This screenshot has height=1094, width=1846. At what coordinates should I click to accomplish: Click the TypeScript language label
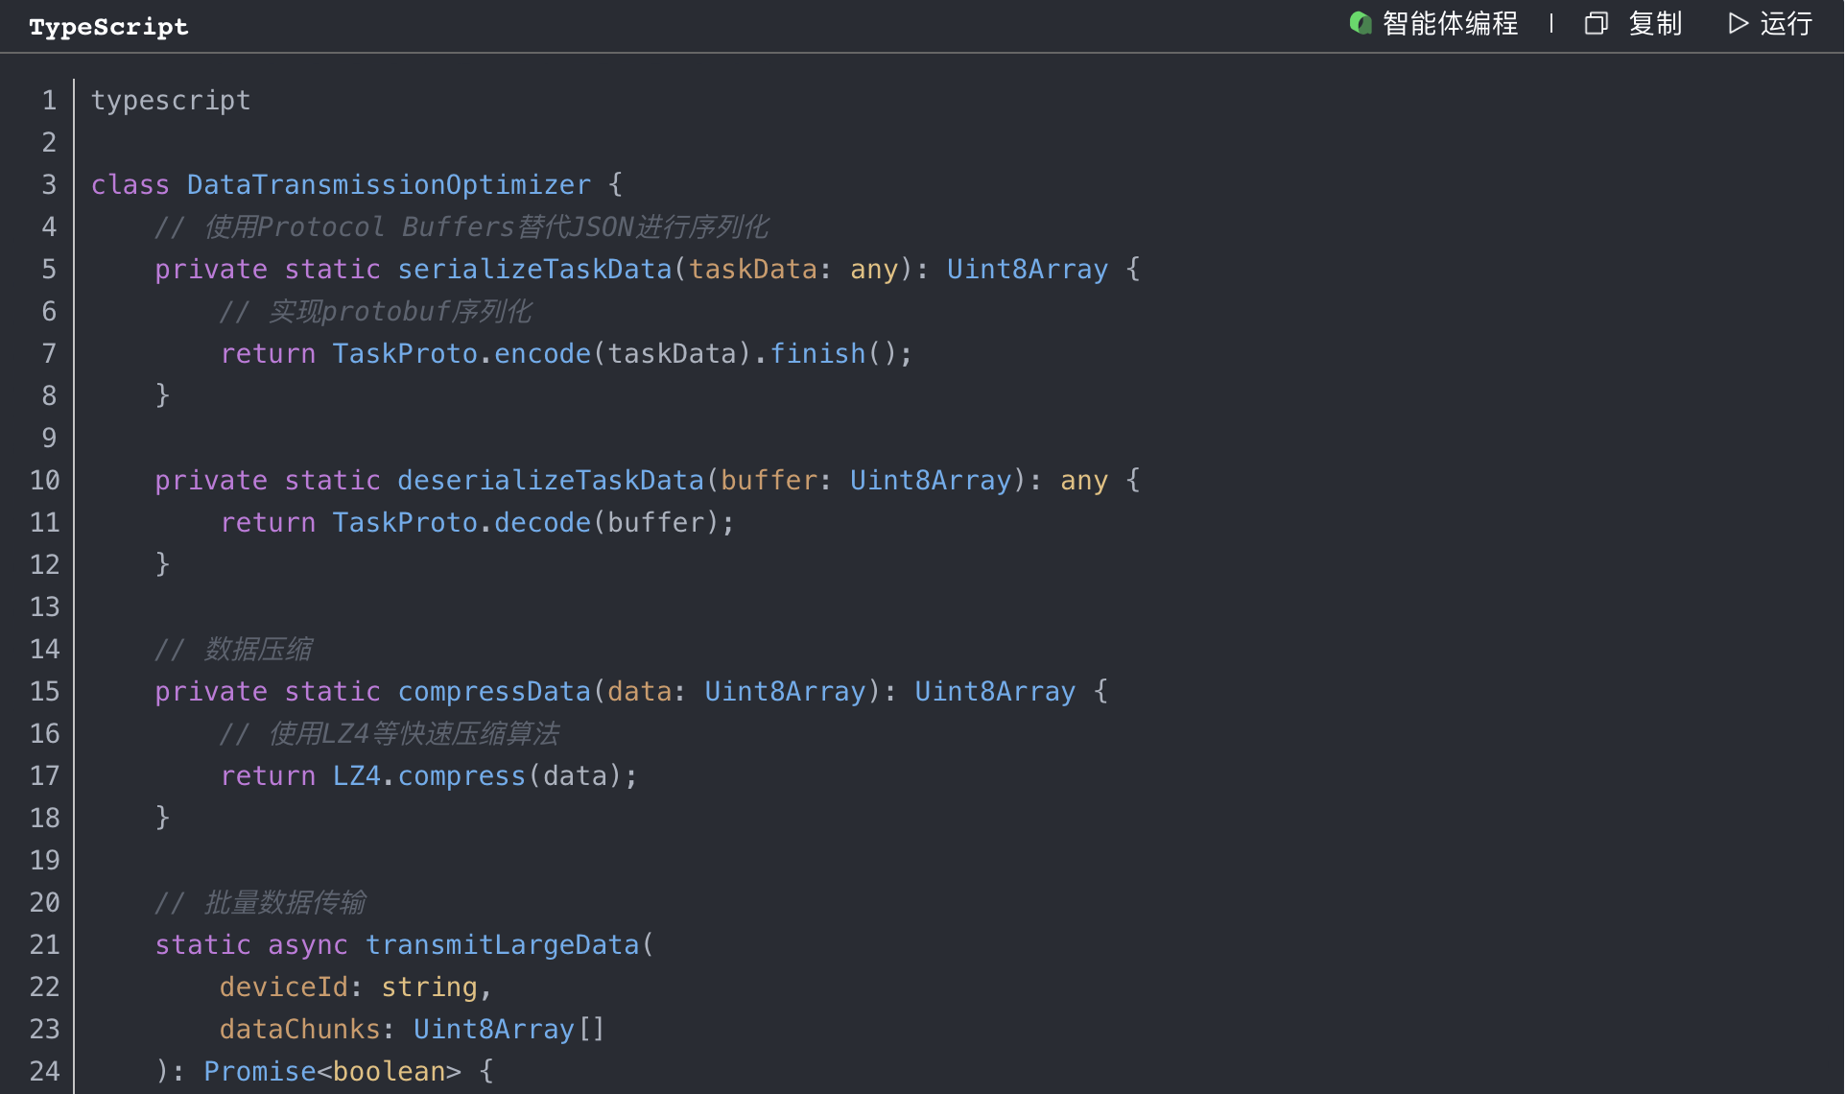[x=108, y=27]
